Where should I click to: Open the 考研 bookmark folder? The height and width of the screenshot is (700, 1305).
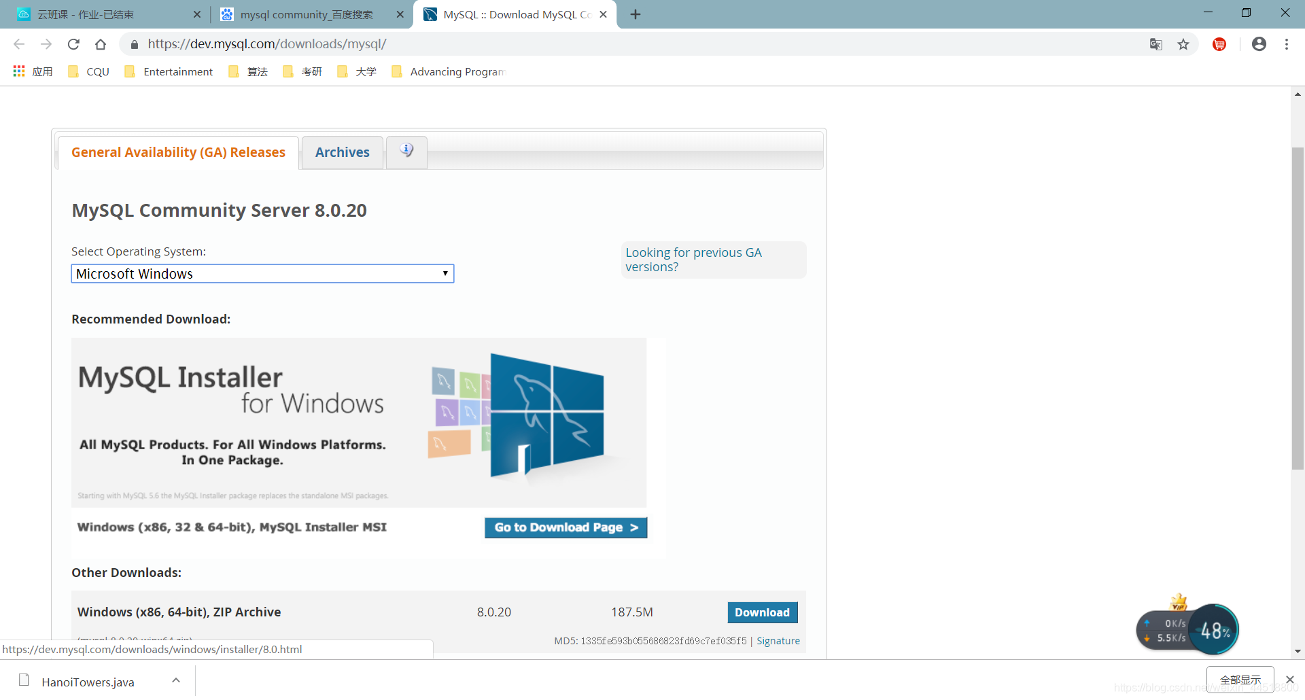coord(302,71)
